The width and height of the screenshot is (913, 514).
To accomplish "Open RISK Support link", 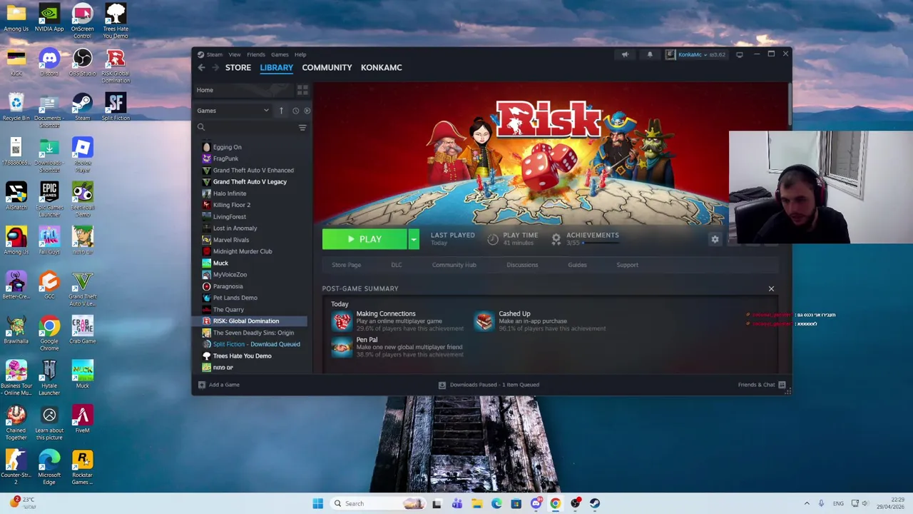I will pyautogui.click(x=627, y=265).
